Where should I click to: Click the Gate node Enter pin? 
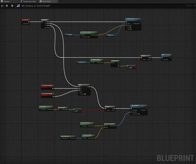click(79, 87)
